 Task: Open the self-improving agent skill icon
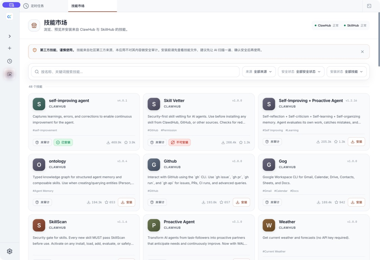tap(39, 104)
